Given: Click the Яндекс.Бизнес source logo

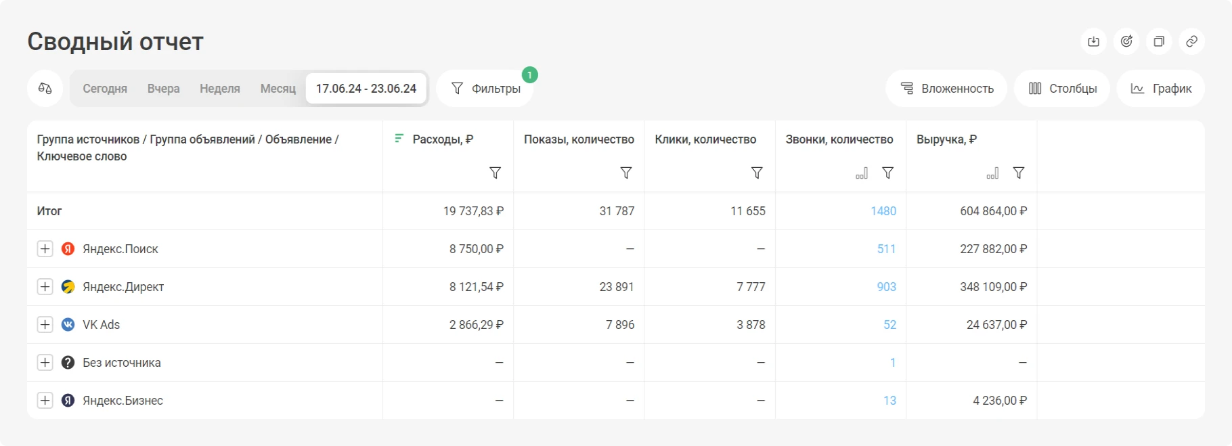Looking at the screenshot, I should point(68,401).
